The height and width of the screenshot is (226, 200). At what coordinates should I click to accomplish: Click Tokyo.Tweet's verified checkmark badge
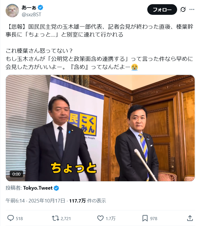(x=56, y=188)
